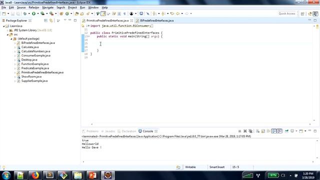The height and width of the screenshot is (180, 320).
Task: Open Firefox from the Windows taskbar
Action: (x=35, y=175)
